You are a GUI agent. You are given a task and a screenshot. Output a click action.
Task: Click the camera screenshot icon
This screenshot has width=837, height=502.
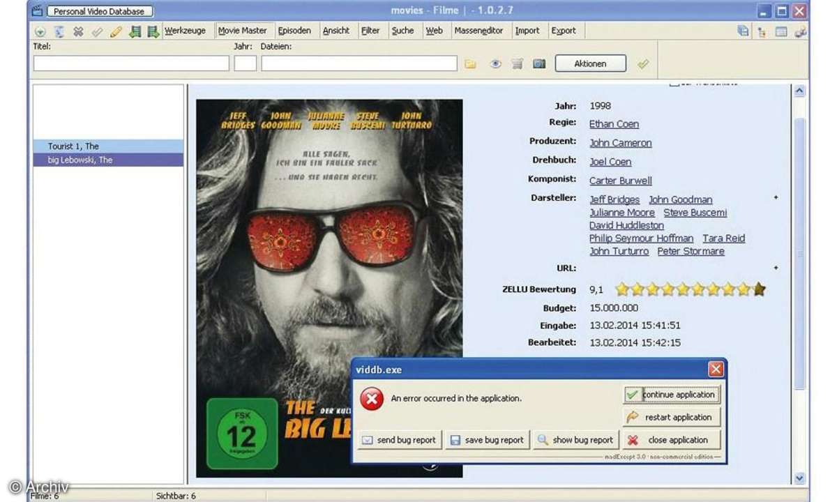538,64
